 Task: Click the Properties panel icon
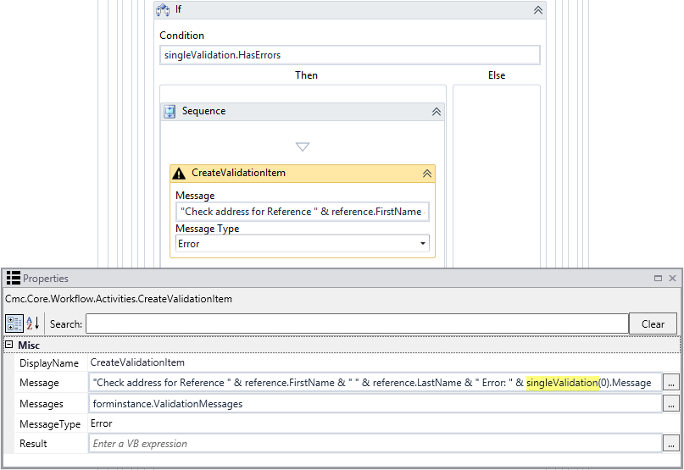(x=14, y=278)
